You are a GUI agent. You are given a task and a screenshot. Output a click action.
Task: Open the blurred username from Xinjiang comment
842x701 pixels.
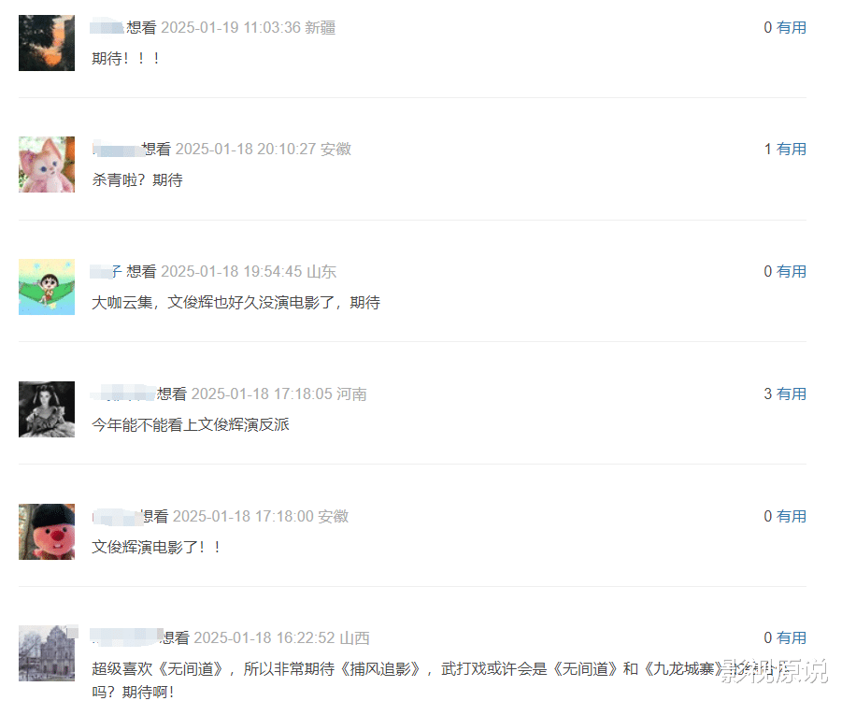[x=107, y=27]
